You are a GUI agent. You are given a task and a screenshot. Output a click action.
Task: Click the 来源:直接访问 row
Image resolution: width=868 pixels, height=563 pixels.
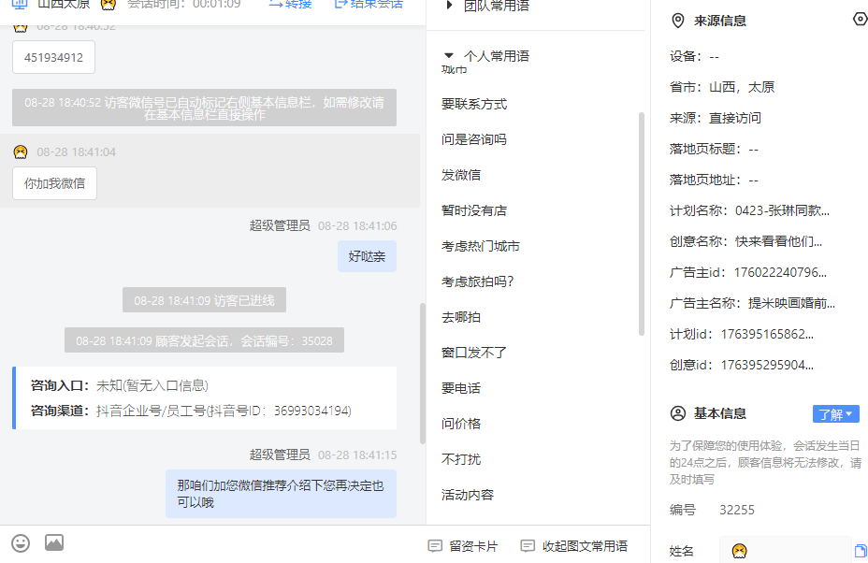(x=716, y=118)
